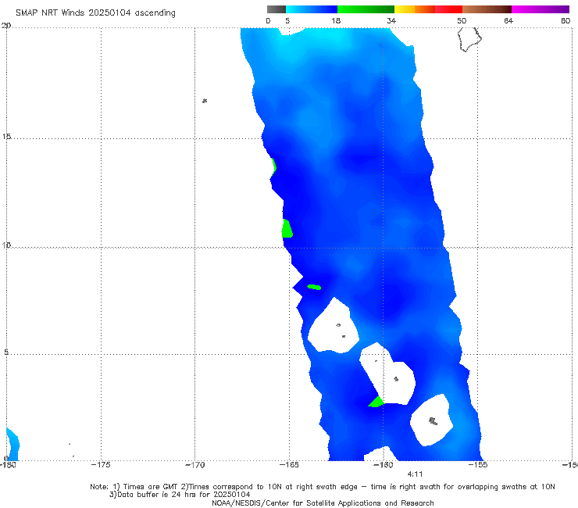
Task: Click the latitude axis label "10"
Action: [6, 245]
